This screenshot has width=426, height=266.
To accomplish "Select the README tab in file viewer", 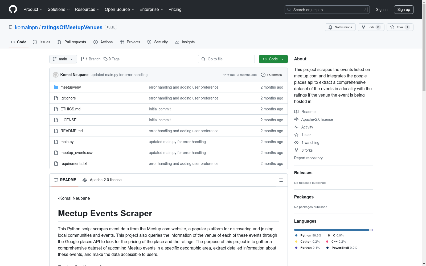I will (65, 180).
